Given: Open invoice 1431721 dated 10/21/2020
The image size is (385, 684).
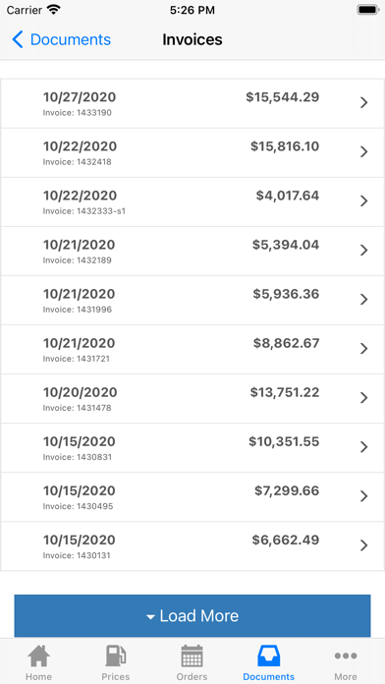Looking at the screenshot, I should (192, 350).
